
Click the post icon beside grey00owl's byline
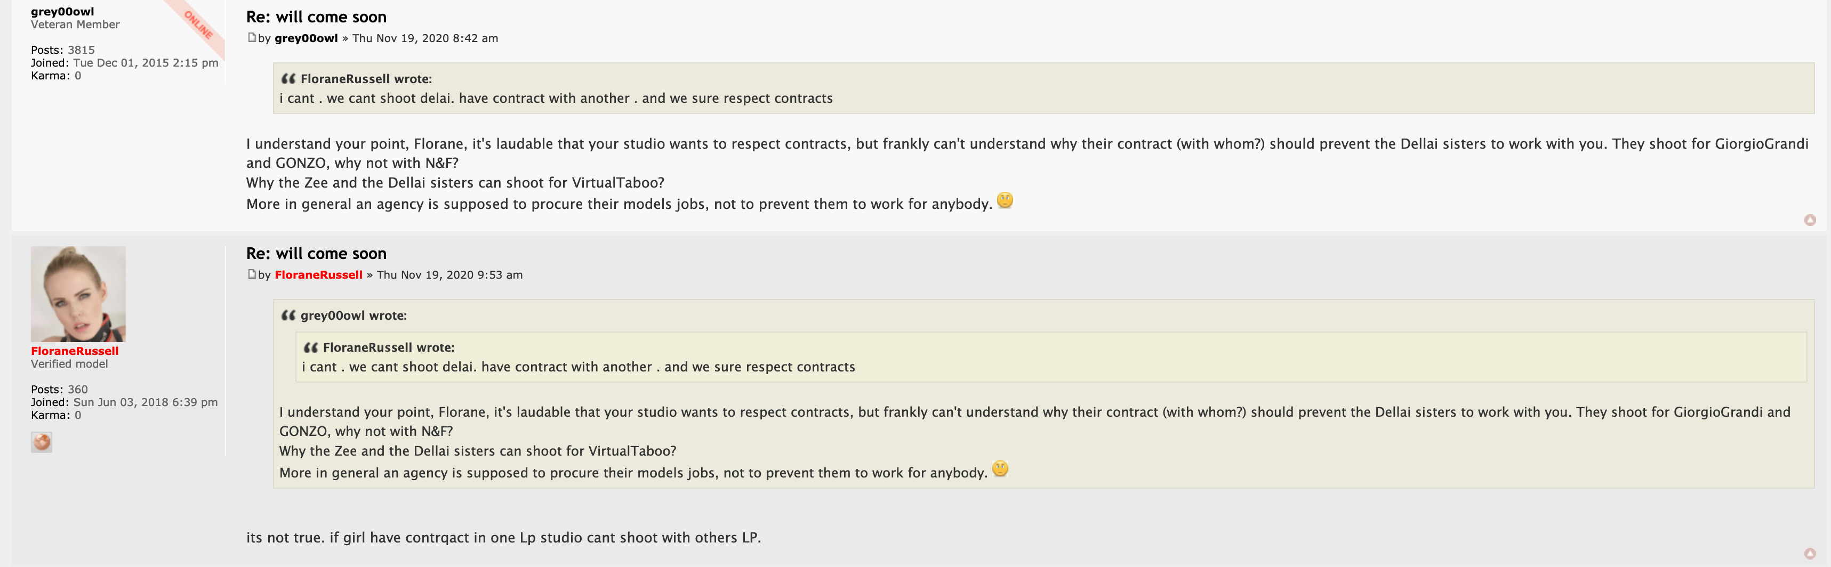click(x=252, y=38)
